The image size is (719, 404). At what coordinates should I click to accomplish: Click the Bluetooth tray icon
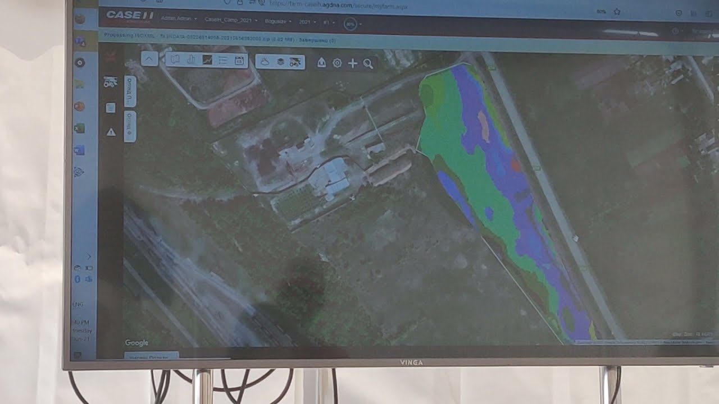tap(77, 279)
